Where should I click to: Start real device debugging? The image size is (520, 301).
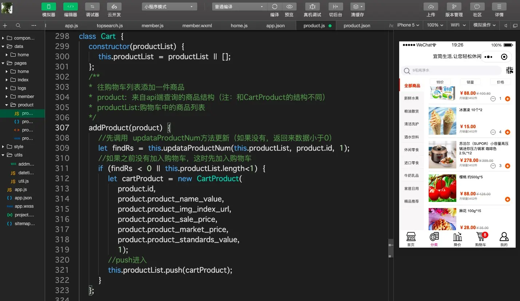[x=313, y=7]
